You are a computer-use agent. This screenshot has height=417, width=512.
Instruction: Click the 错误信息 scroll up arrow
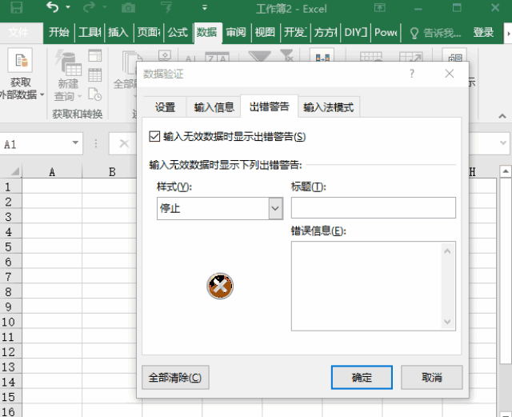447,251
